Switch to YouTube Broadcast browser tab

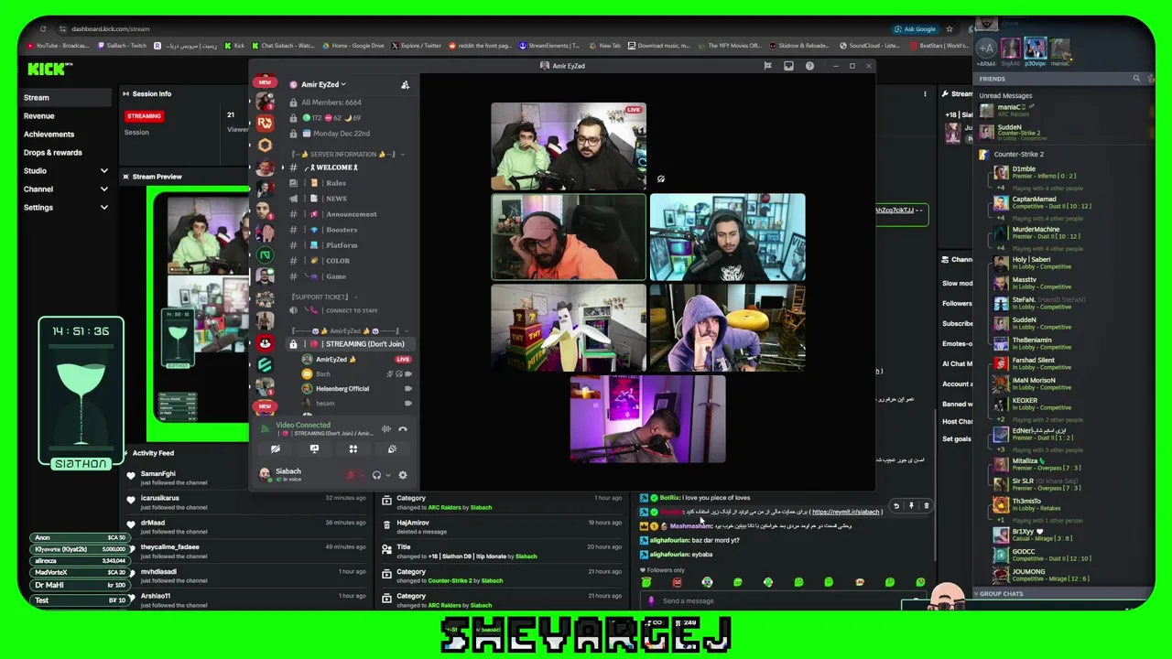tap(59, 45)
